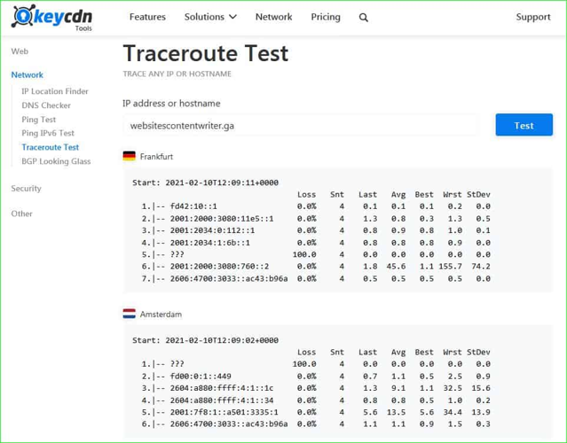The height and width of the screenshot is (443, 567).
Task: Open the search magnifier icon
Action: pyautogui.click(x=364, y=17)
